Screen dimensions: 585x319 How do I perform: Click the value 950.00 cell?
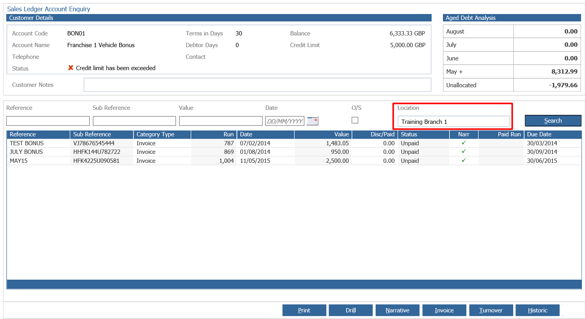[323, 152]
